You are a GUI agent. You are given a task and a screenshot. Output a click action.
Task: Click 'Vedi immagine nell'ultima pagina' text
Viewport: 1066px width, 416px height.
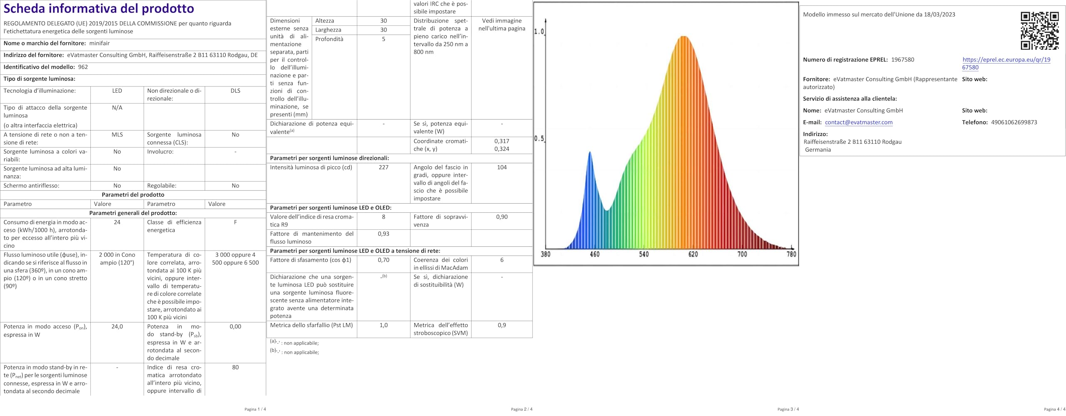point(502,25)
